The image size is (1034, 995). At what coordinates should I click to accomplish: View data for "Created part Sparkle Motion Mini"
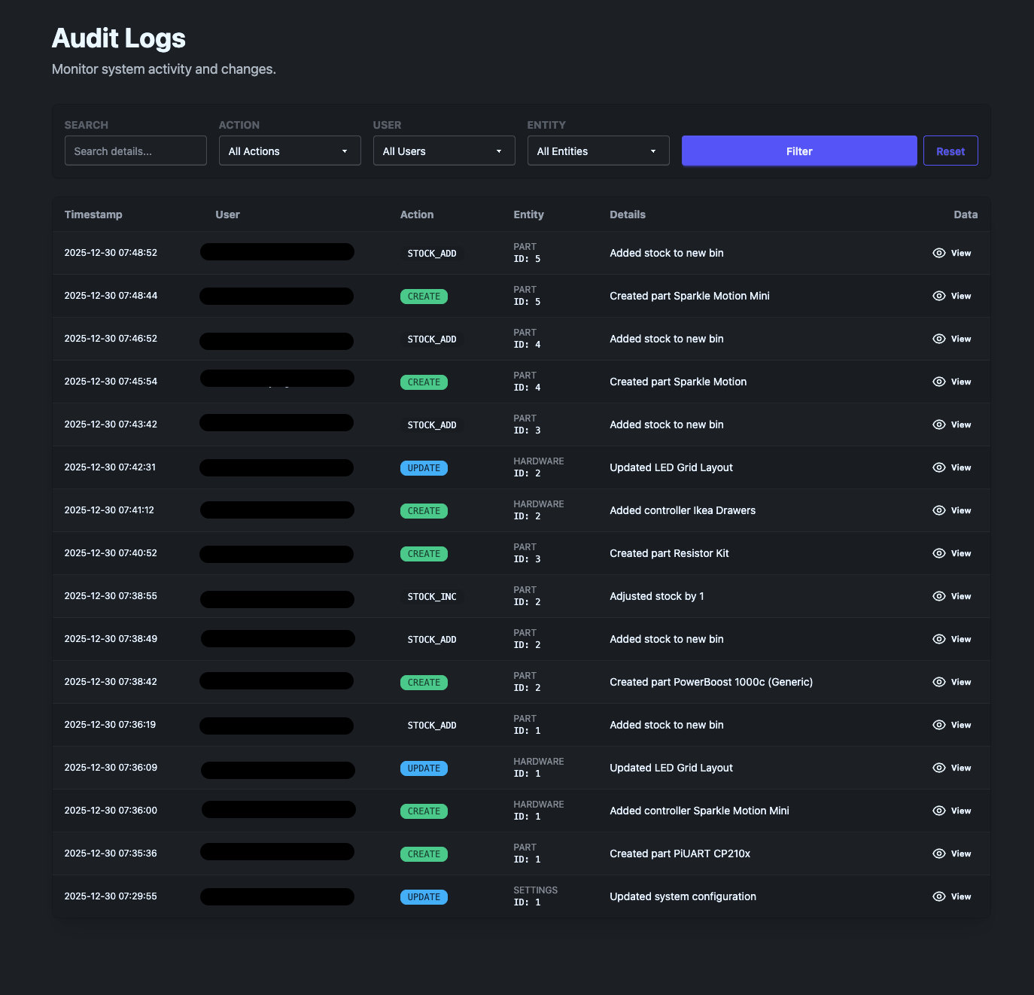951,296
